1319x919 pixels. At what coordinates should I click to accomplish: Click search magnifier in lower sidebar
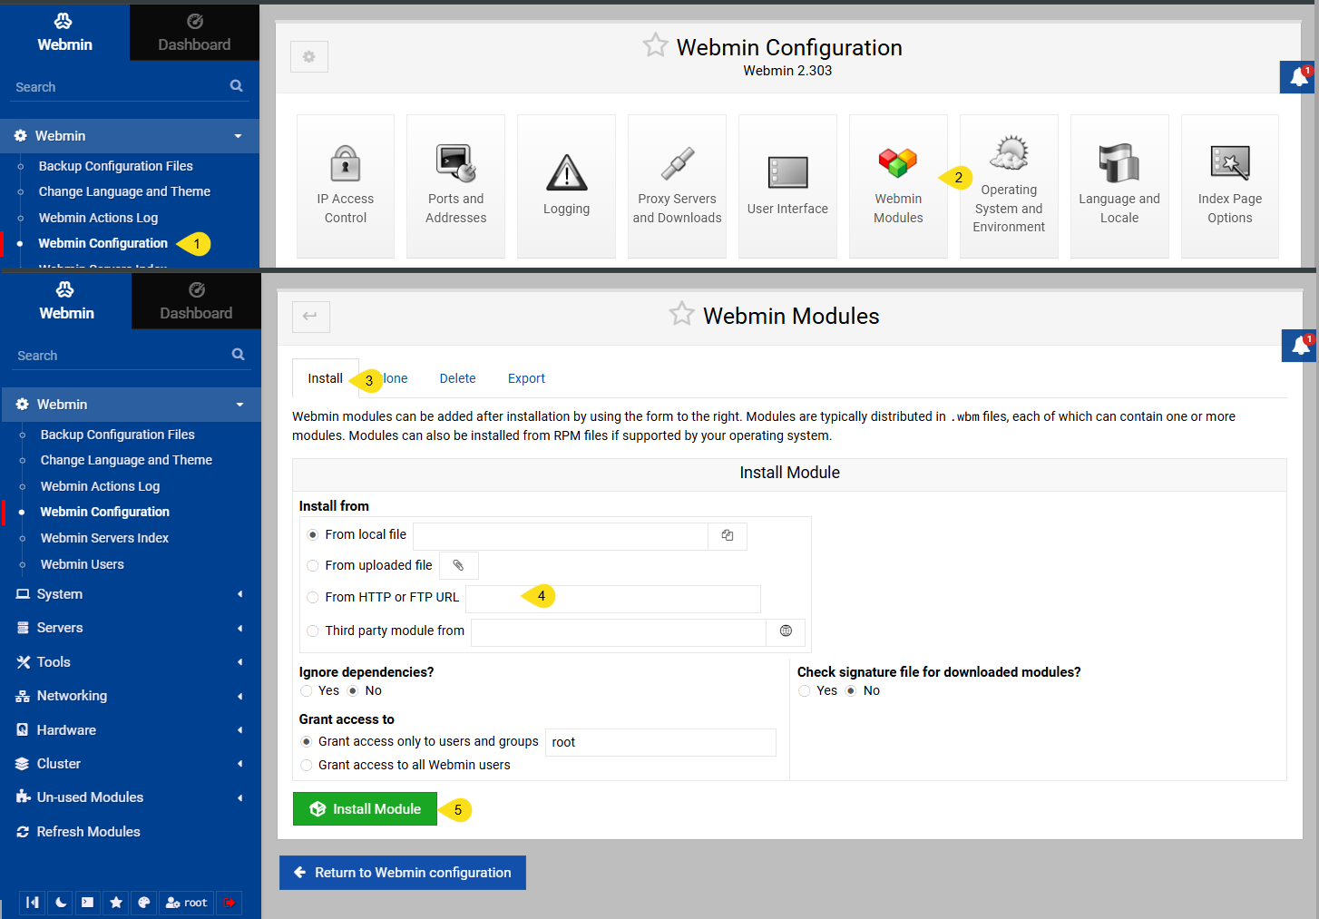click(238, 355)
